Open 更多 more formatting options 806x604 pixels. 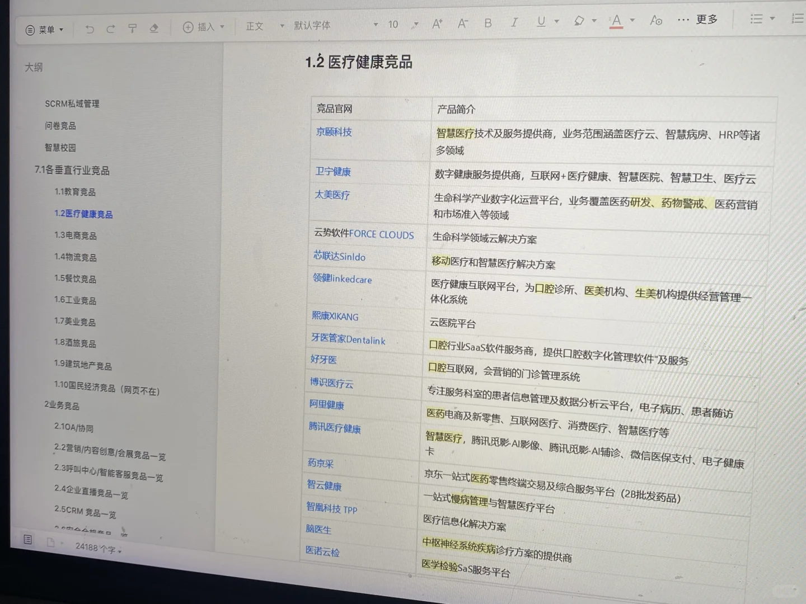pyautogui.click(x=697, y=20)
